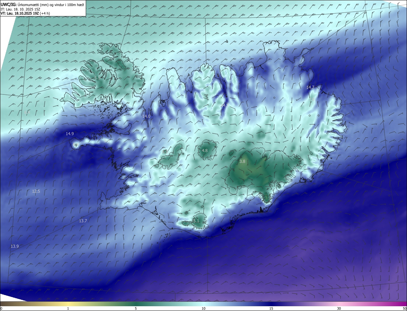Click the 0 tick on the color scale

click(x=1, y=308)
